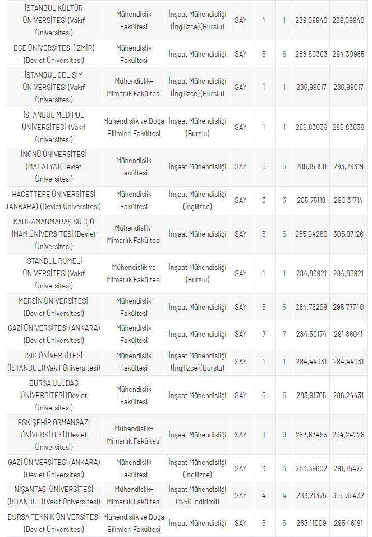Click the blue 9 in Eskişehir Osmangazi row
Image resolution: width=372 pixels, height=537 pixels.
click(x=284, y=435)
